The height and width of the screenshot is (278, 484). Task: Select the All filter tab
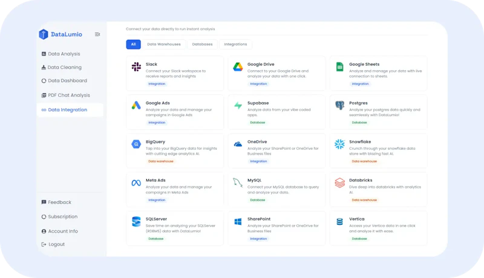(133, 44)
